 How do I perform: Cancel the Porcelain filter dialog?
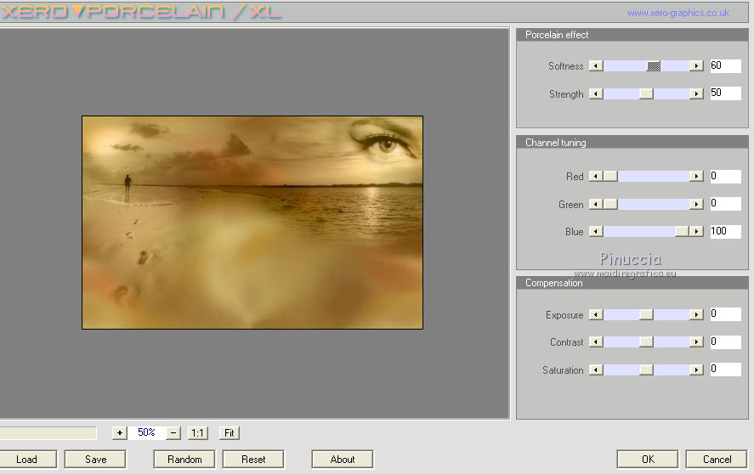(717, 459)
